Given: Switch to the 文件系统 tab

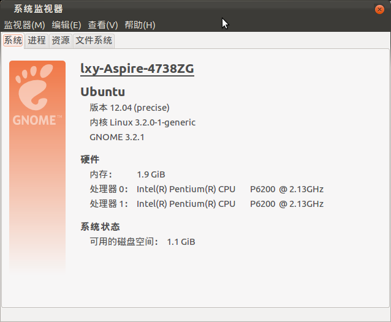Looking at the screenshot, I should coord(94,40).
